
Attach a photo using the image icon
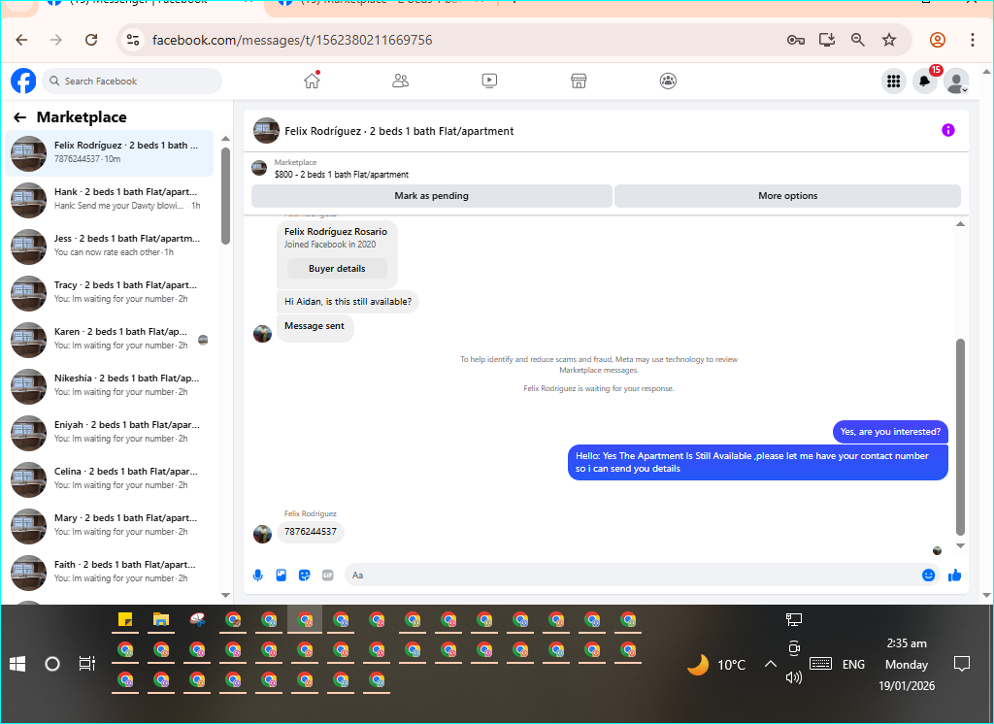point(282,575)
